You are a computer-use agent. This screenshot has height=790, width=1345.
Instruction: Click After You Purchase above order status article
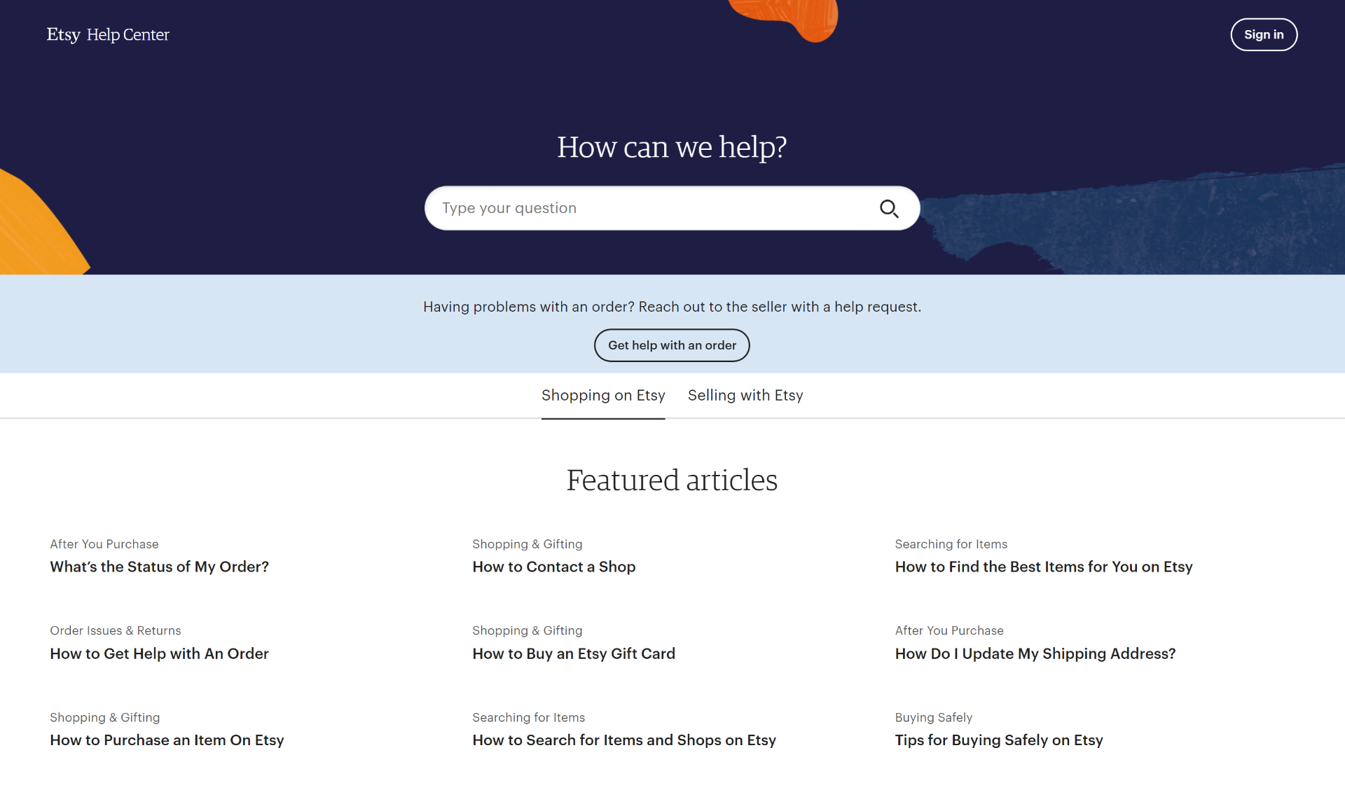point(104,544)
